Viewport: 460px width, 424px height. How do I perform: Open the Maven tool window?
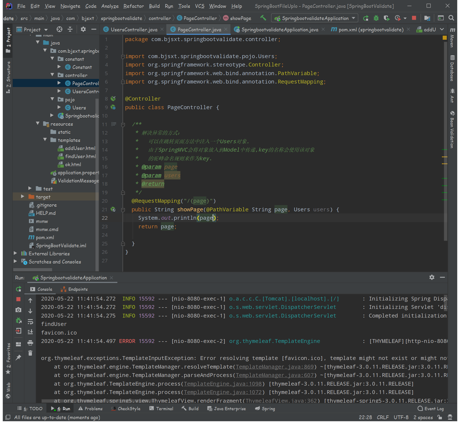click(x=452, y=38)
